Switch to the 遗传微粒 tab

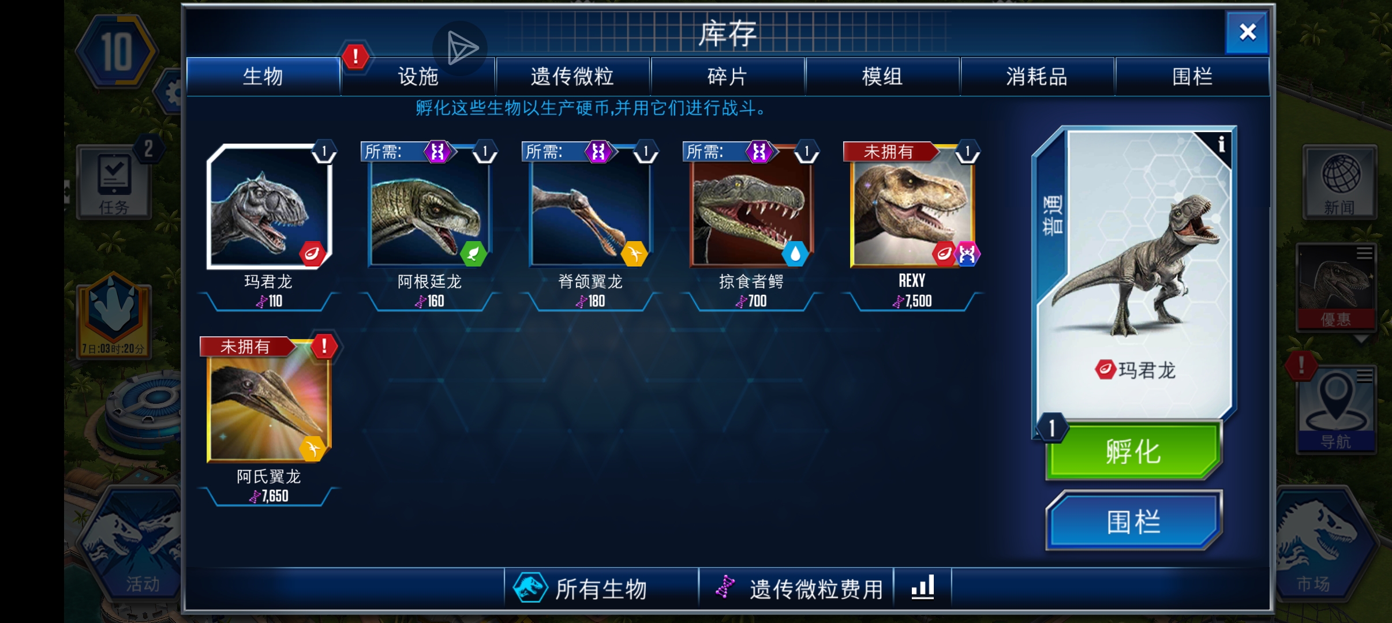pos(572,76)
